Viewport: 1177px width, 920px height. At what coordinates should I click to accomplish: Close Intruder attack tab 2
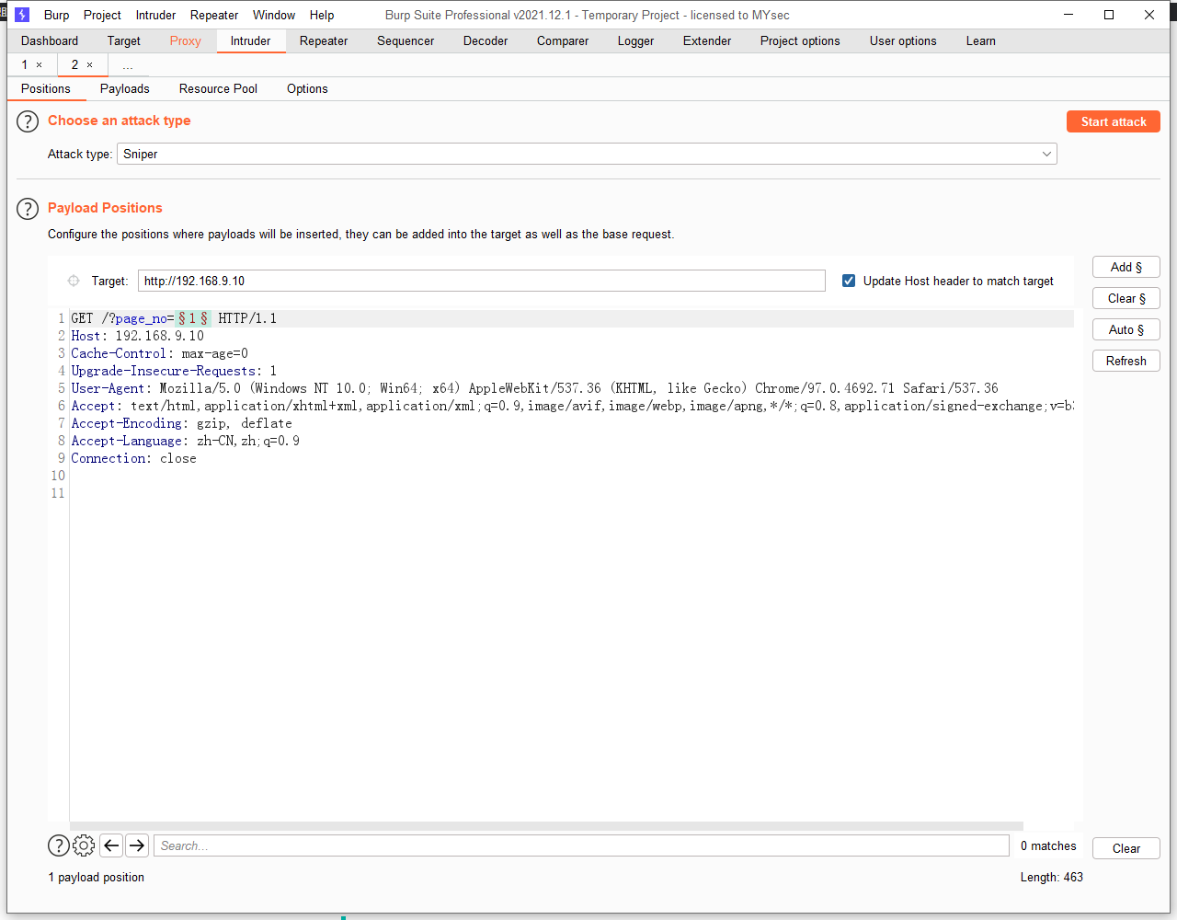click(89, 64)
